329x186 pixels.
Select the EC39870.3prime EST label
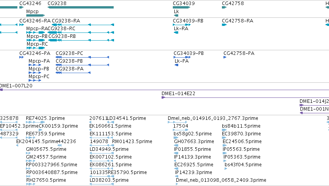coord(241,134)
